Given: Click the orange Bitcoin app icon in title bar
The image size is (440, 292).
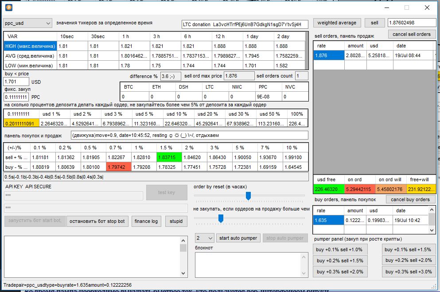Looking at the screenshot, I should (x=9, y=7).
